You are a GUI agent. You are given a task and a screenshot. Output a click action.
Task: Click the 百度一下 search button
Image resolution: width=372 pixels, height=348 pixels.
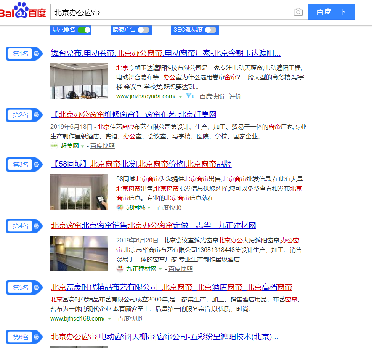(x=331, y=12)
